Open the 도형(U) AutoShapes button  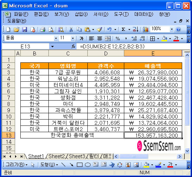click(x=49, y=165)
